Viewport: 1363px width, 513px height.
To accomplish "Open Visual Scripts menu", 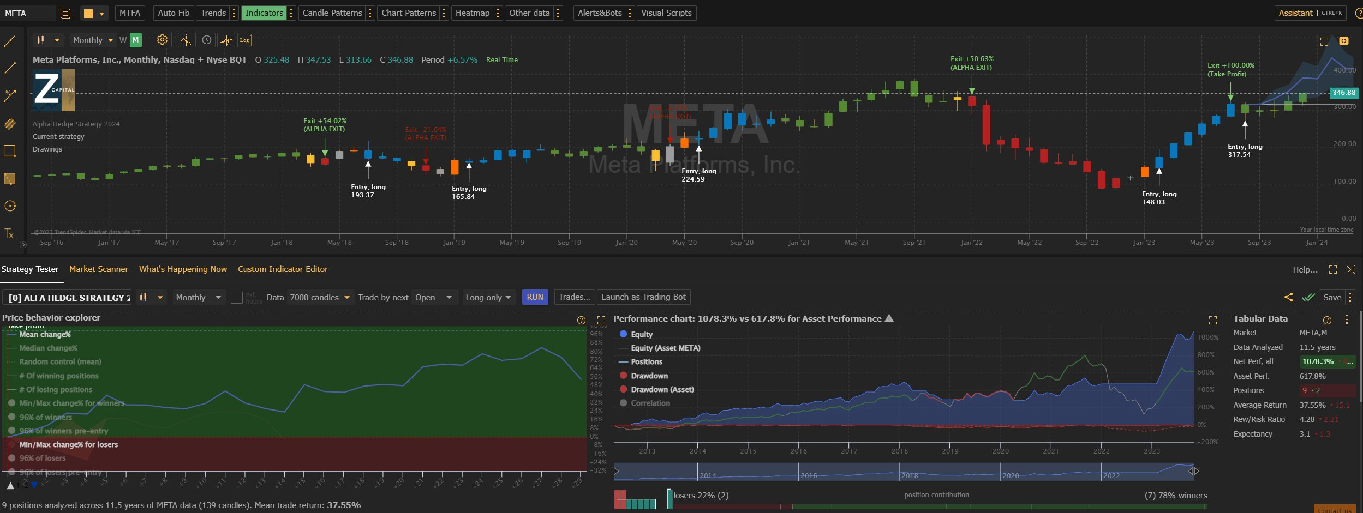I will coord(666,13).
